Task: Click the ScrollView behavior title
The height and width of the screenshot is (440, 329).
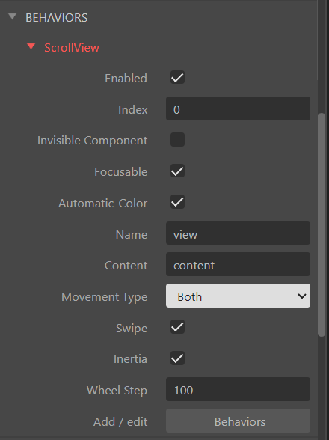Action: click(x=72, y=48)
